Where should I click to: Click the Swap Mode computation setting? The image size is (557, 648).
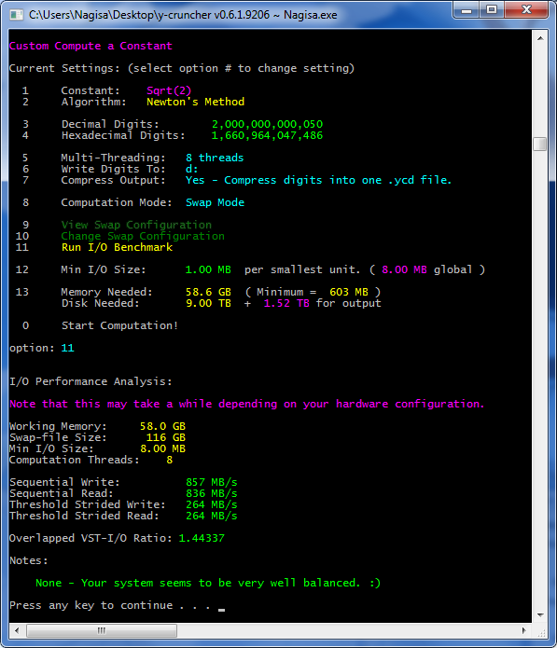click(x=215, y=202)
